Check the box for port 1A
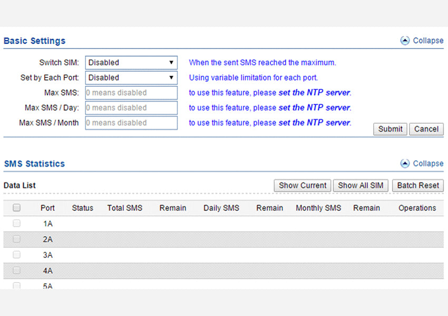The image size is (448, 316). click(x=16, y=223)
